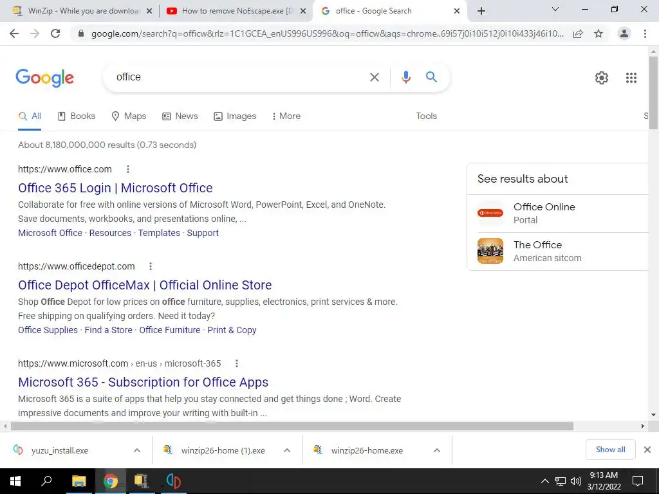Open the search Tools menu

[426, 116]
